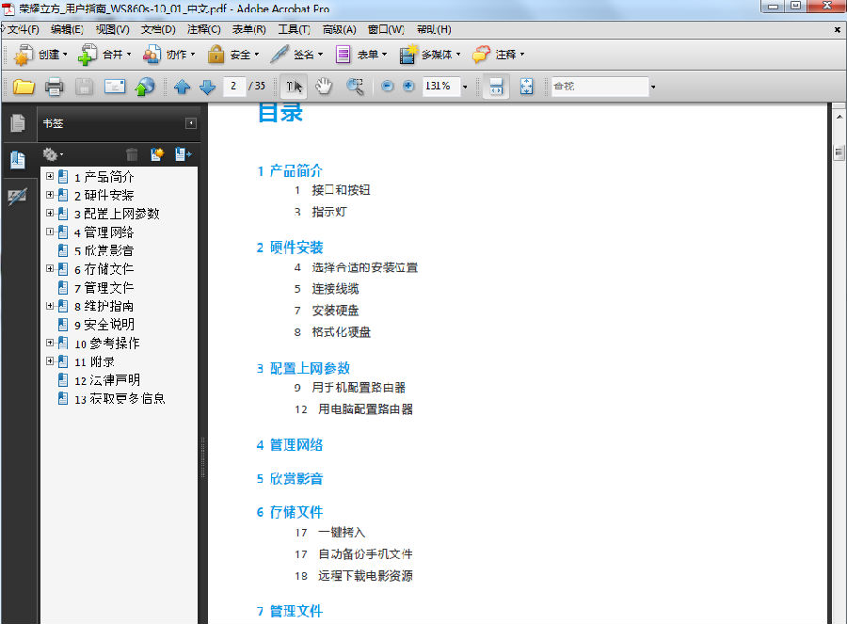Select bookmark 9 安全说明
The height and width of the screenshot is (624, 847).
click(107, 325)
